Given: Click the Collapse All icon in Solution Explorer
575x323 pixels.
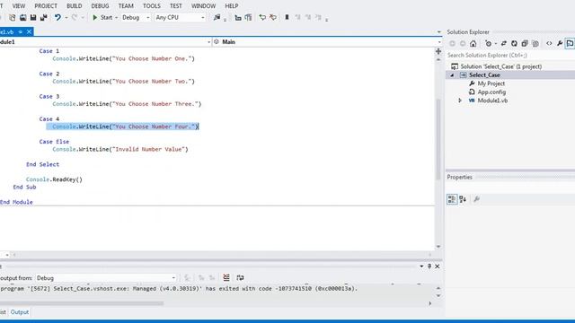Looking at the screenshot, I should point(525,44).
